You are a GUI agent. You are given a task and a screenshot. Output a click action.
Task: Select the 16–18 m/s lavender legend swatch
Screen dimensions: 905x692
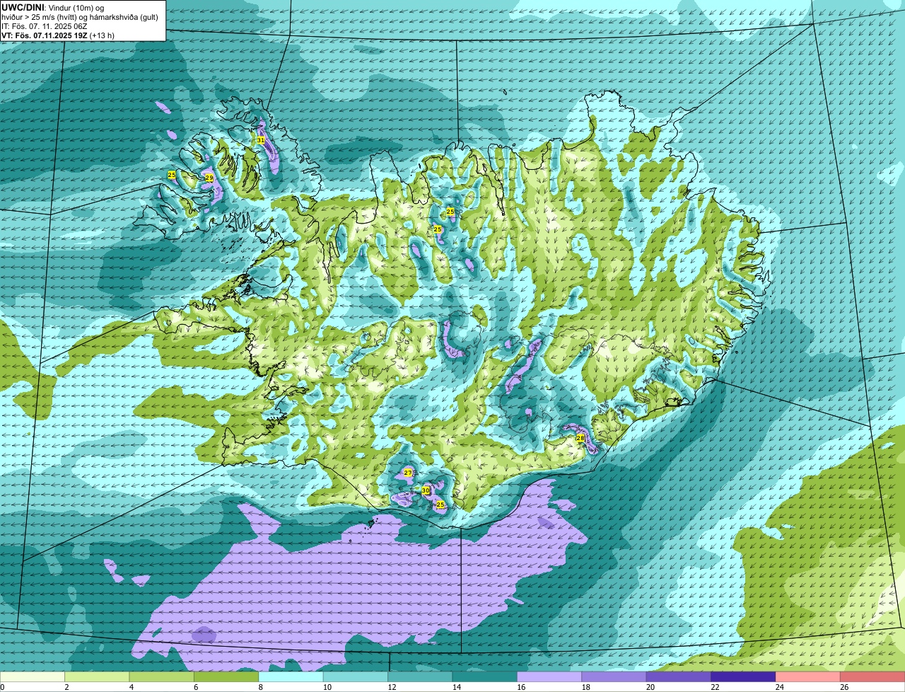[x=549, y=677]
